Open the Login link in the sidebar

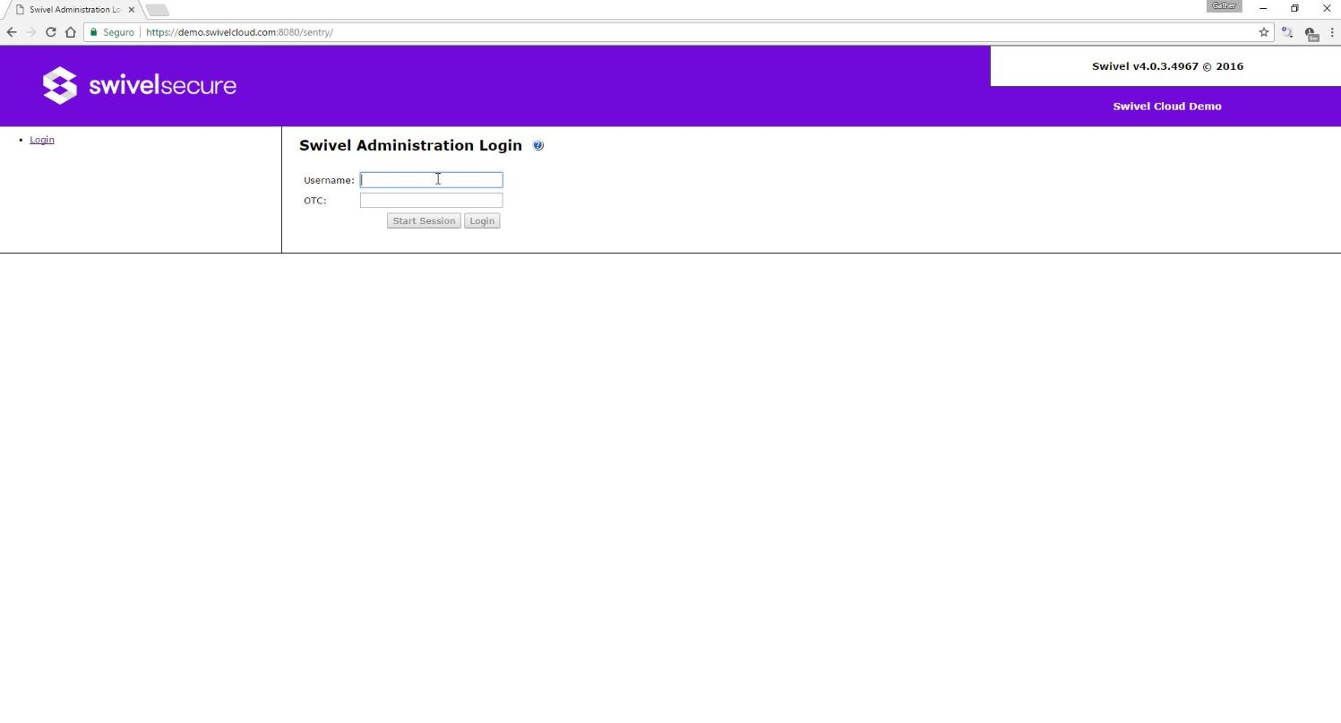click(42, 140)
